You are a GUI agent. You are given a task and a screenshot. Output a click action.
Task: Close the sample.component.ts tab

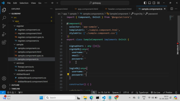click(165, 9)
